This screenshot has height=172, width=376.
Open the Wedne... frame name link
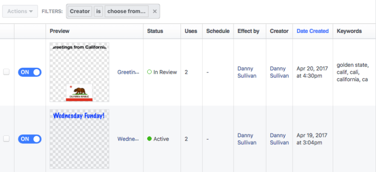tap(128, 139)
